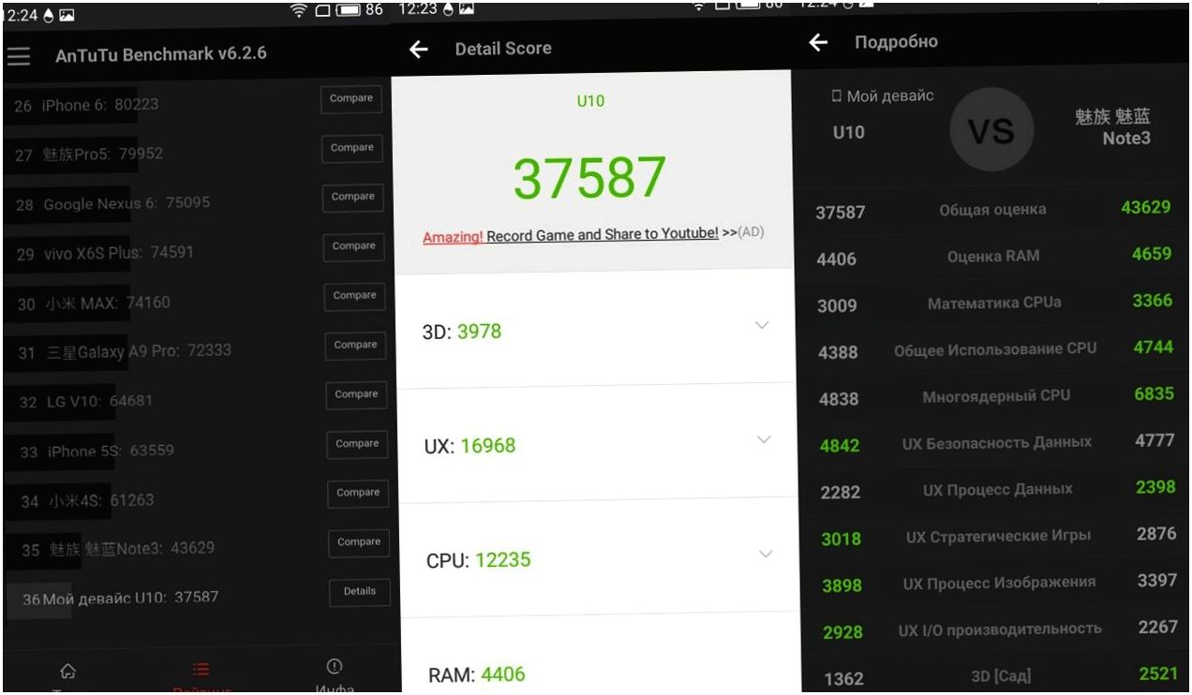
Task: Select ranking row LG V10: 64681
Action: tap(197, 401)
